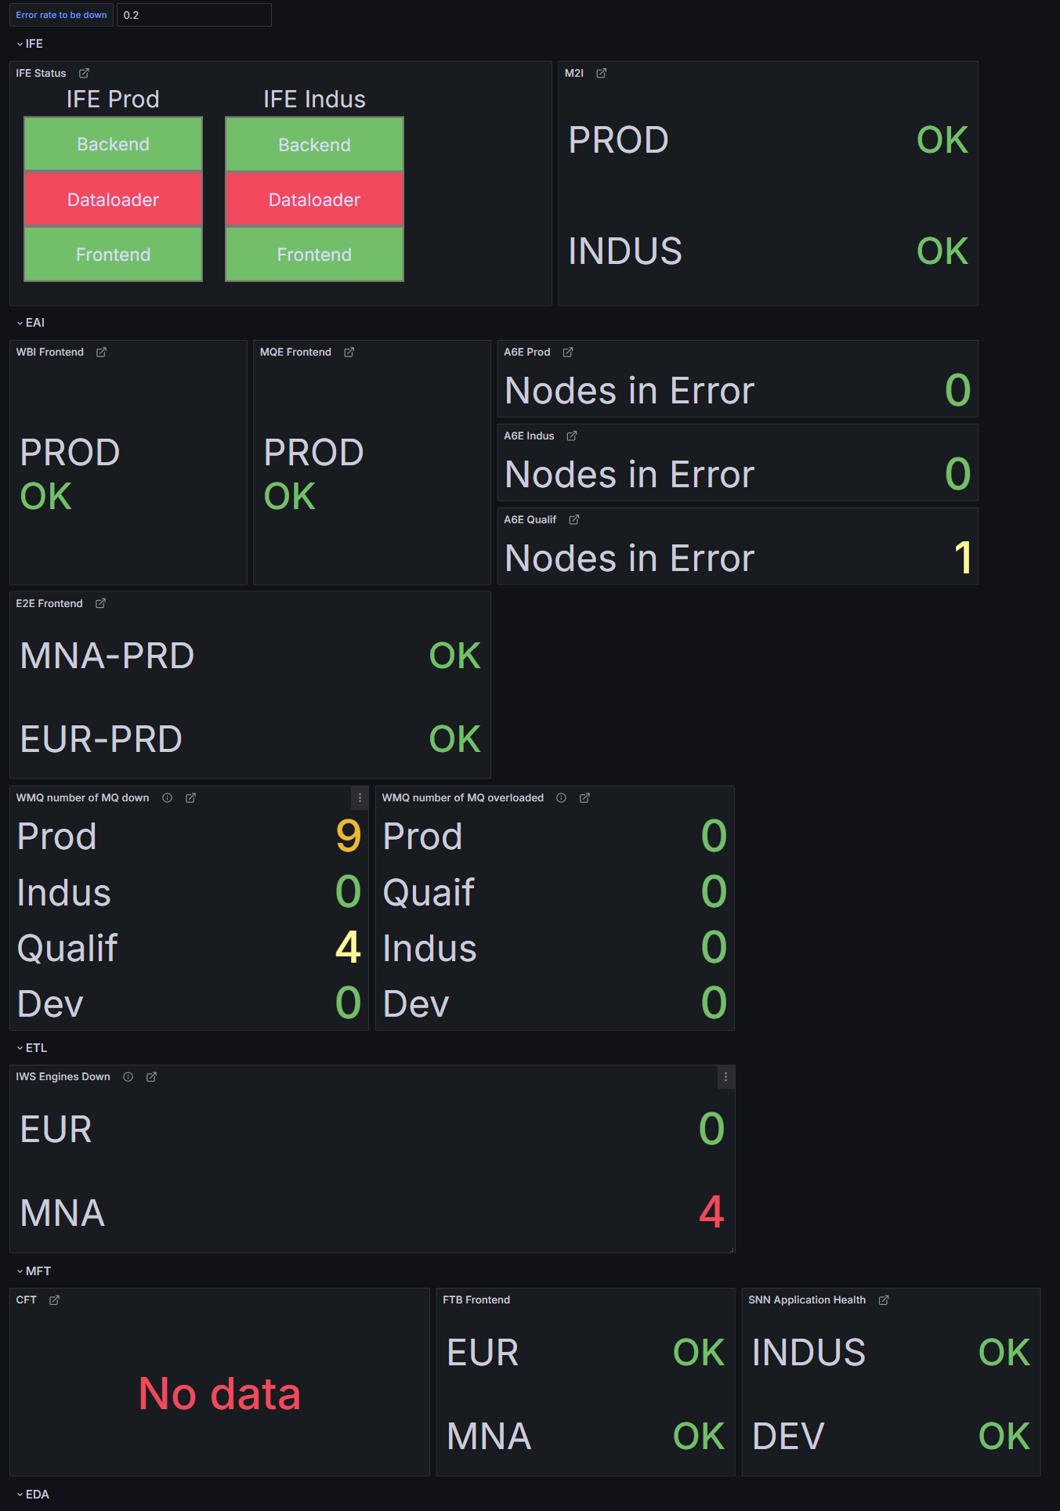The height and width of the screenshot is (1511, 1060).
Task: Click the info icon on WMQ number of MQ down
Action: pyautogui.click(x=166, y=798)
